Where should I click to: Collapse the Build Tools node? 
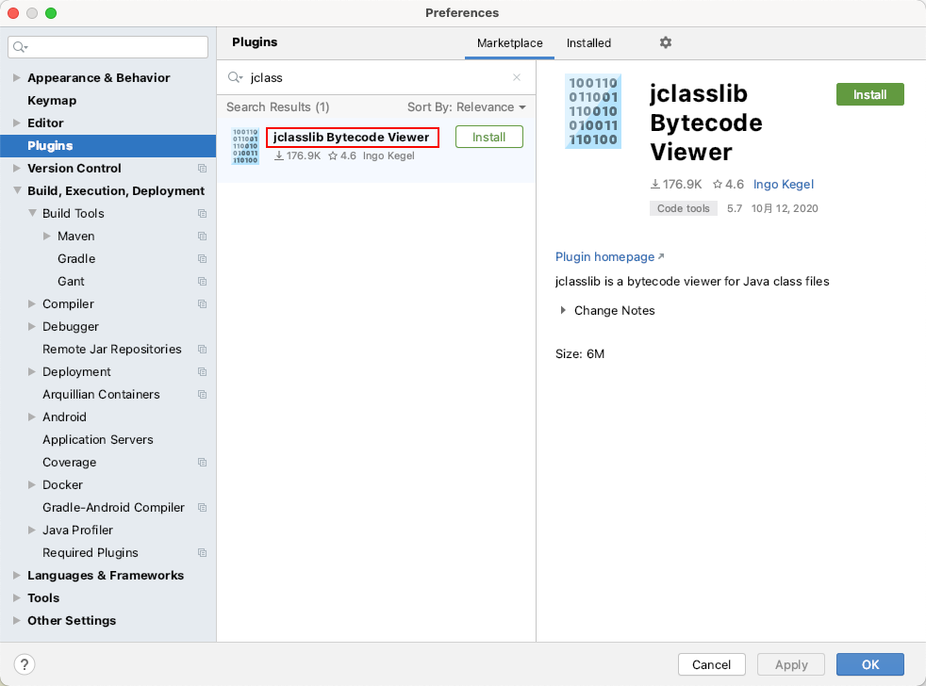pyautogui.click(x=32, y=213)
